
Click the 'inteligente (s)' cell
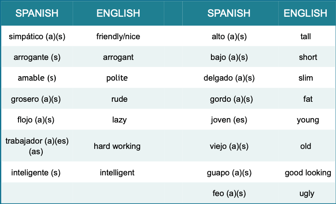37,172
